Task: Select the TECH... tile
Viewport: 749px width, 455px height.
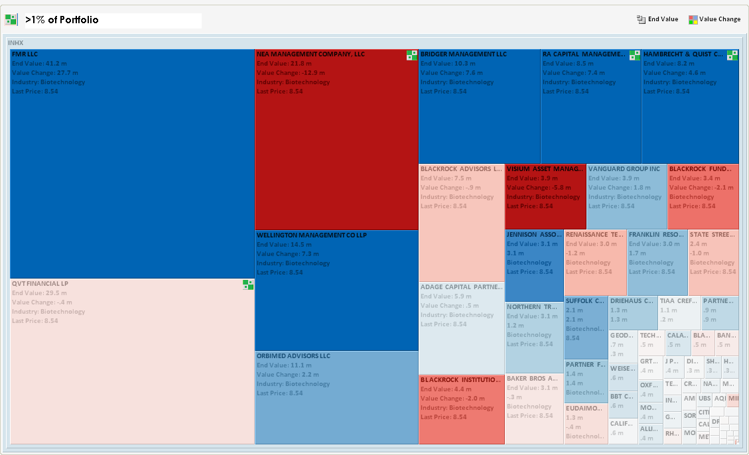Action: click(x=651, y=344)
